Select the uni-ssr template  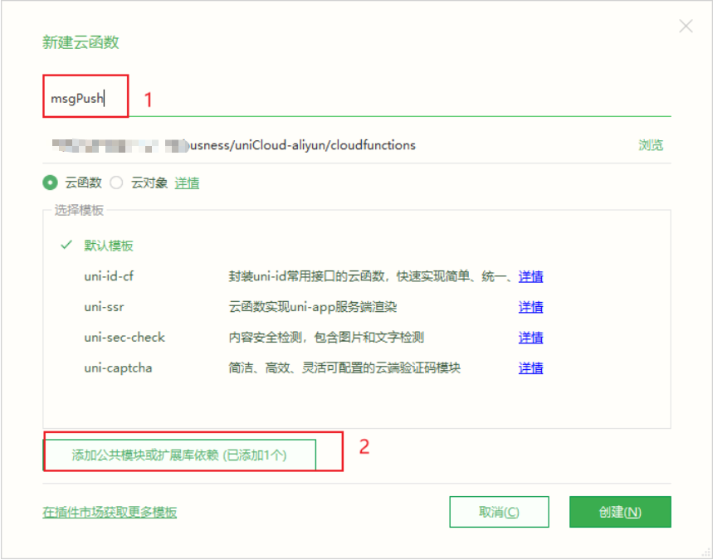103,306
